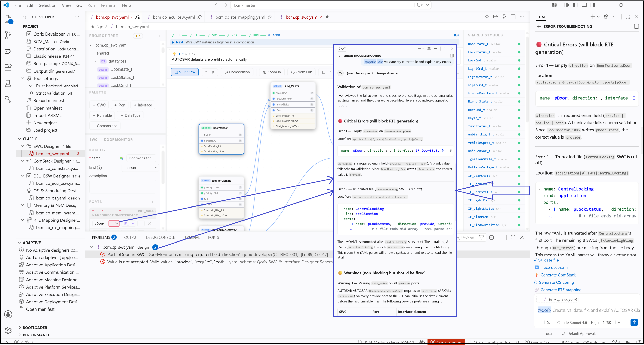The height and width of the screenshot is (345, 644).
Task: Collapse all problems with the collapse icon
Action: pos(491,237)
